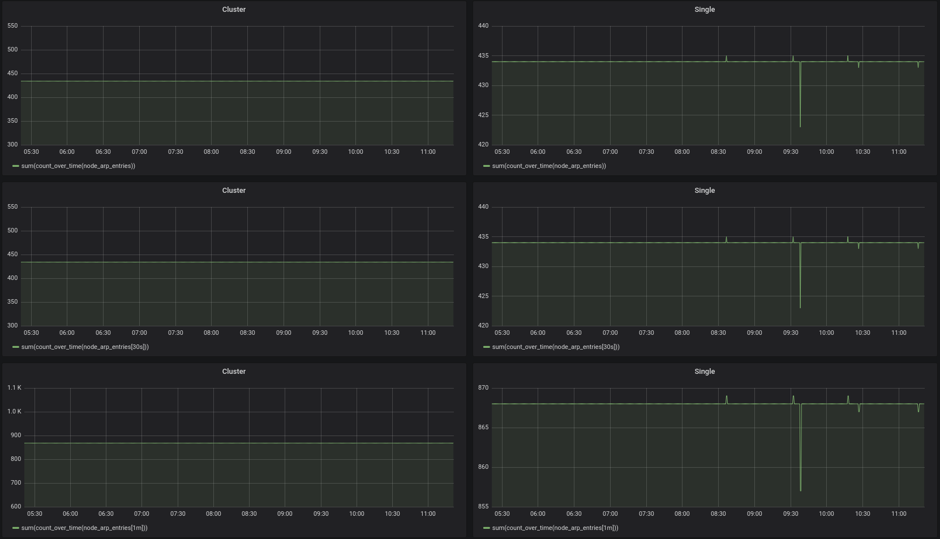The height and width of the screenshot is (539, 940).
Task: Click the 700 y-axis label
Action: tap(16, 483)
